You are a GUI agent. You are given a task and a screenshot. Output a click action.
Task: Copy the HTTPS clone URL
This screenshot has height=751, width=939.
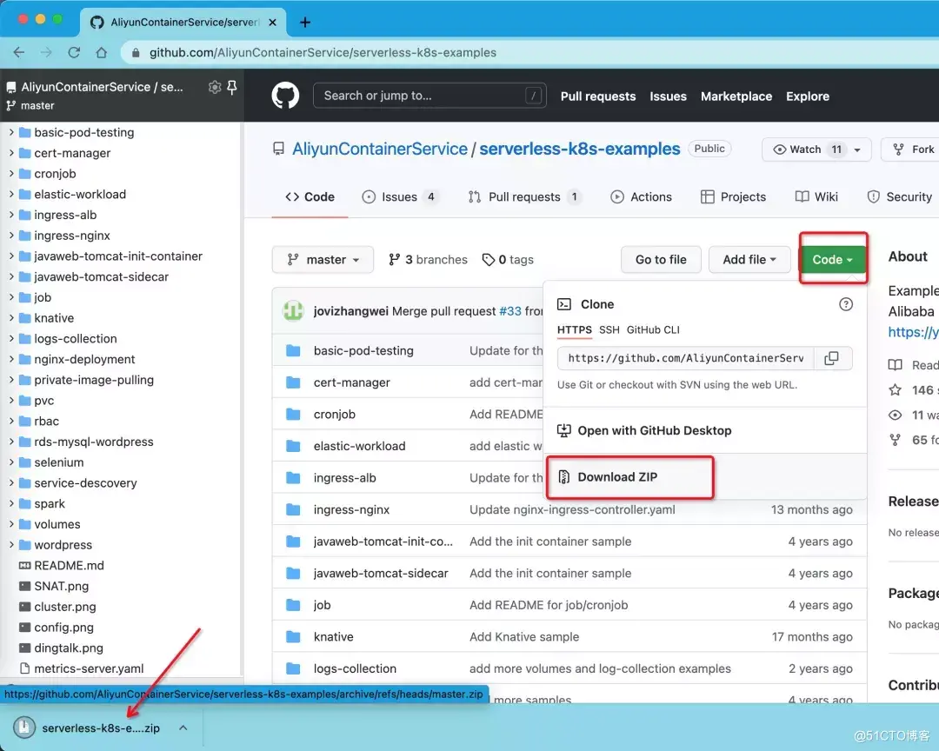(x=831, y=358)
